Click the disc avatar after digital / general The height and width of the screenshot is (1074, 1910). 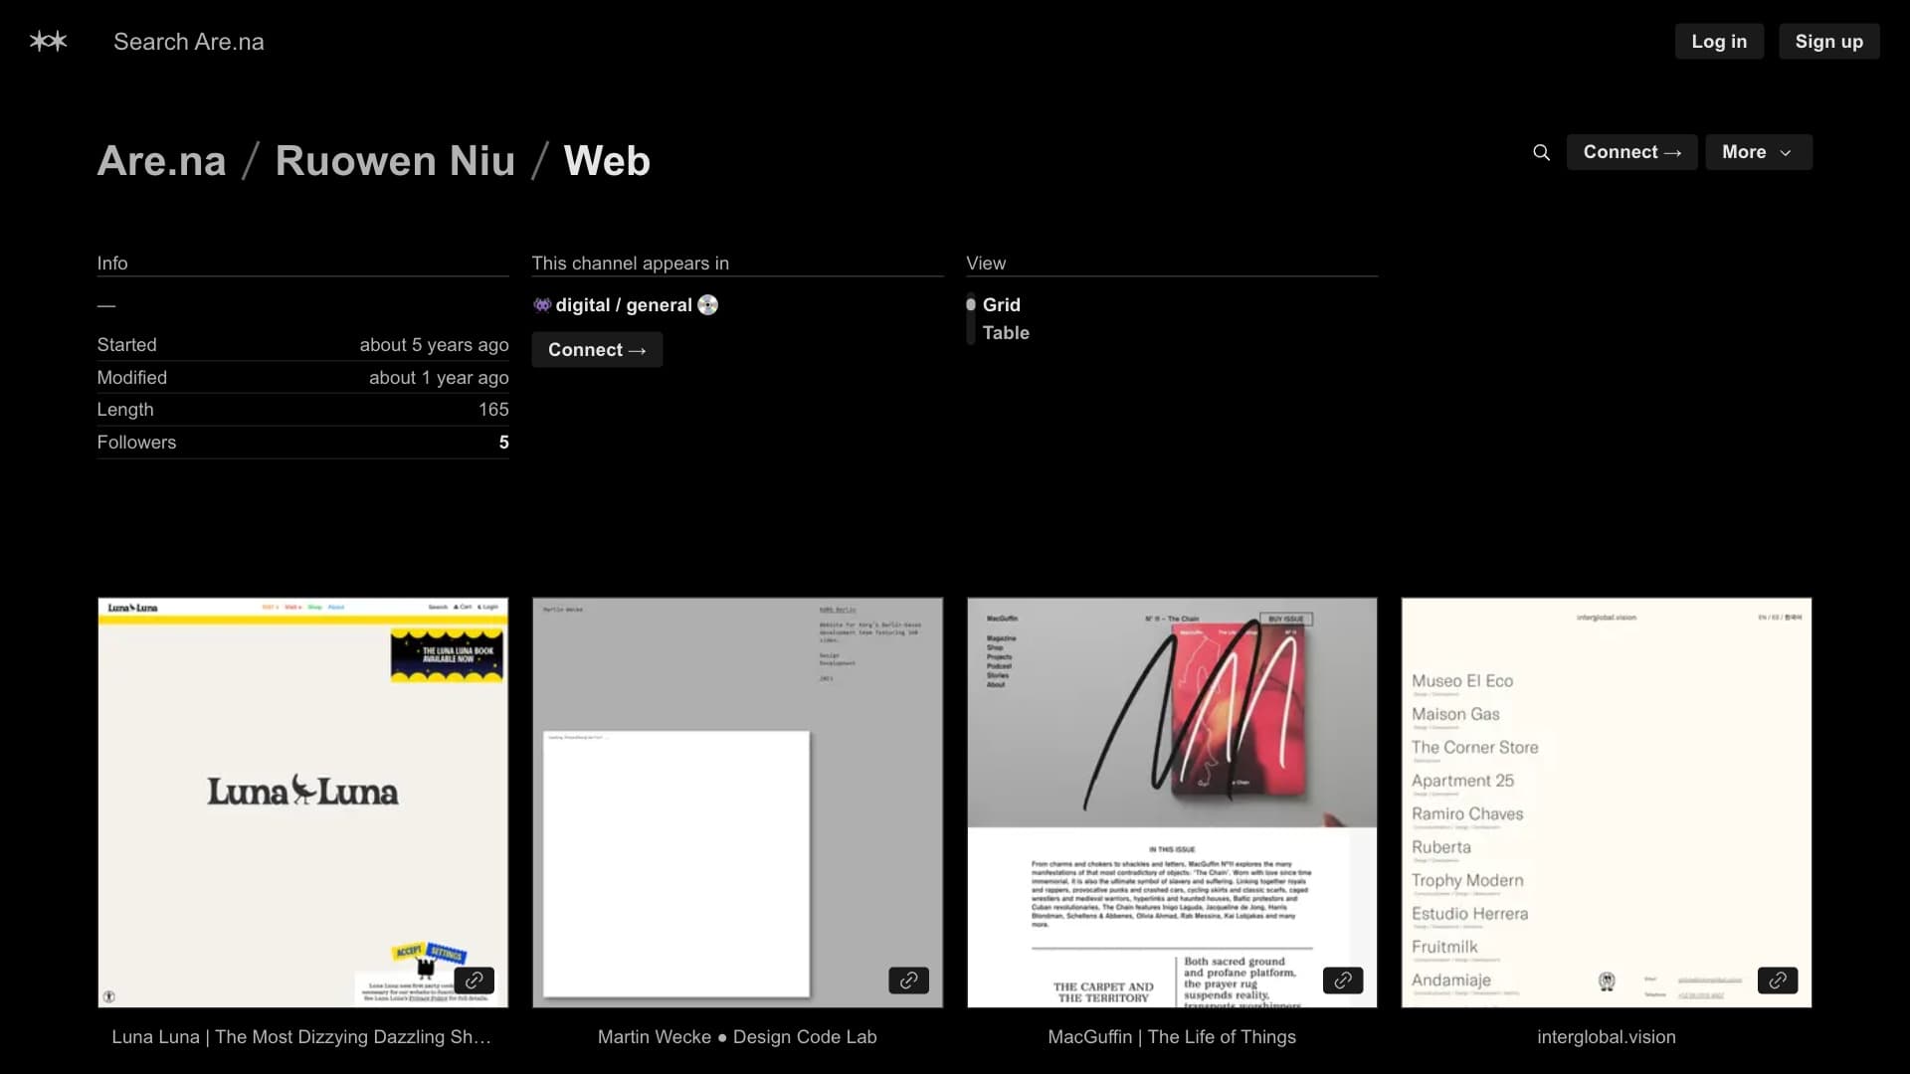[708, 305]
